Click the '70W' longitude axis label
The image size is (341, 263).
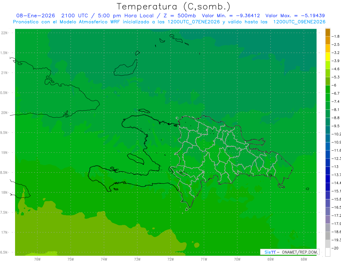[237, 259]
